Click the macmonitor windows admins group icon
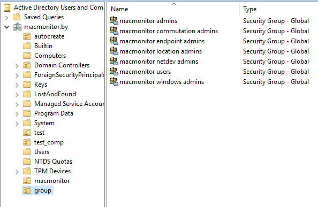The image size is (318, 207). pos(114,81)
